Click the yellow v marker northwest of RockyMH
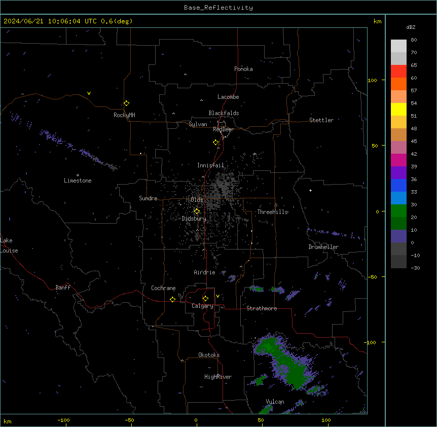Screen dimensions: 437x427 point(89,93)
